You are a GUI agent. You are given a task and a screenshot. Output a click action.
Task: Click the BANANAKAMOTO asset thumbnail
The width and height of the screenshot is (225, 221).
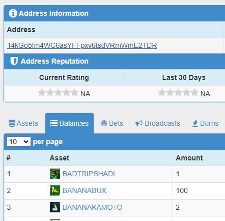(x=55, y=207)
